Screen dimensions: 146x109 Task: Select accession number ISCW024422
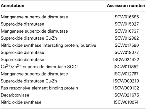pyautogui.click(x=126, y=60)
